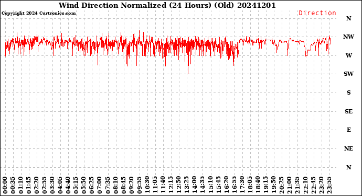The height and width of the screenshot is (196, 362).
Task: Click the chart title 'Wind Direction Normalized (24 Hours)'
Action: pyautogui.click(x=135, y=5)
